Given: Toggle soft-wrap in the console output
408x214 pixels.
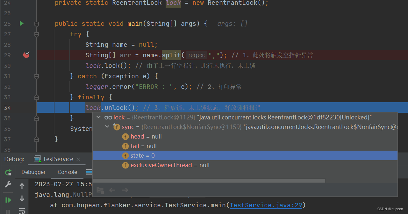Looking at the screenshot, I should (22, 210).
